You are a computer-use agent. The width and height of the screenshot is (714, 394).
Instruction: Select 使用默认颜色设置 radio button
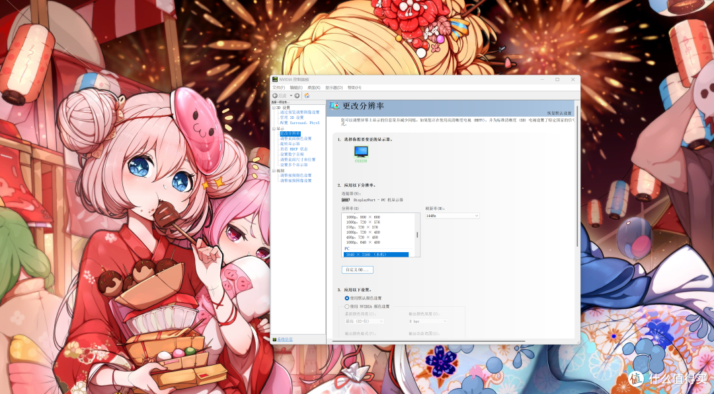coord(347,298)
